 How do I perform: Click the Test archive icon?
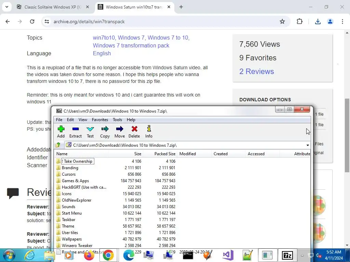click(90, 129)
